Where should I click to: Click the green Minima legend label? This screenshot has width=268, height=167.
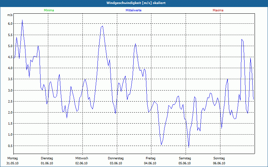[49, 10]
